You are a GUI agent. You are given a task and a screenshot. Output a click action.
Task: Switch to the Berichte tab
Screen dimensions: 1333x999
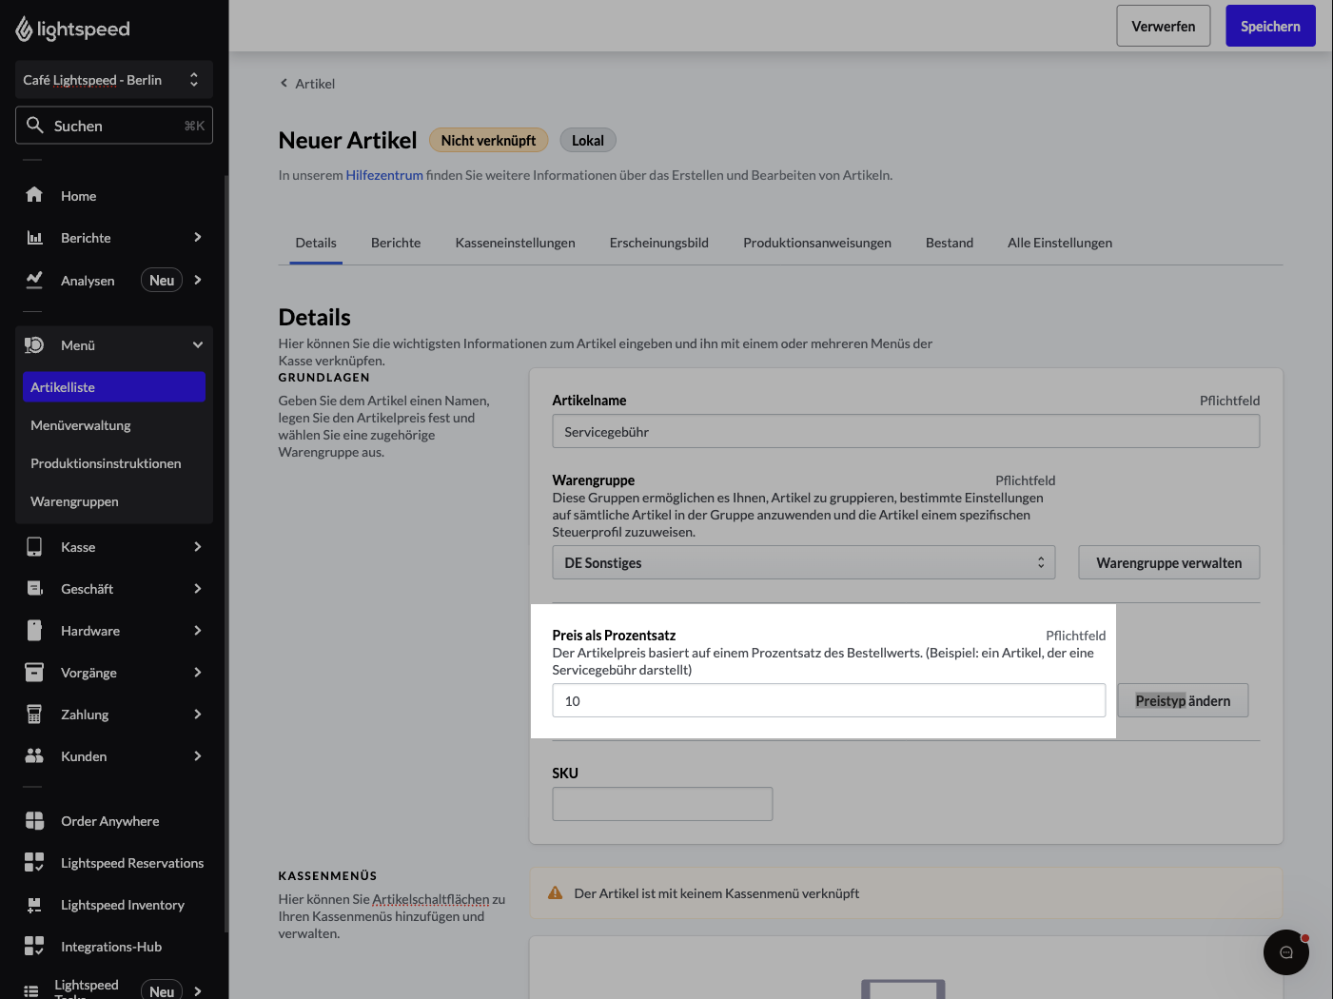(x=396, y=243)
